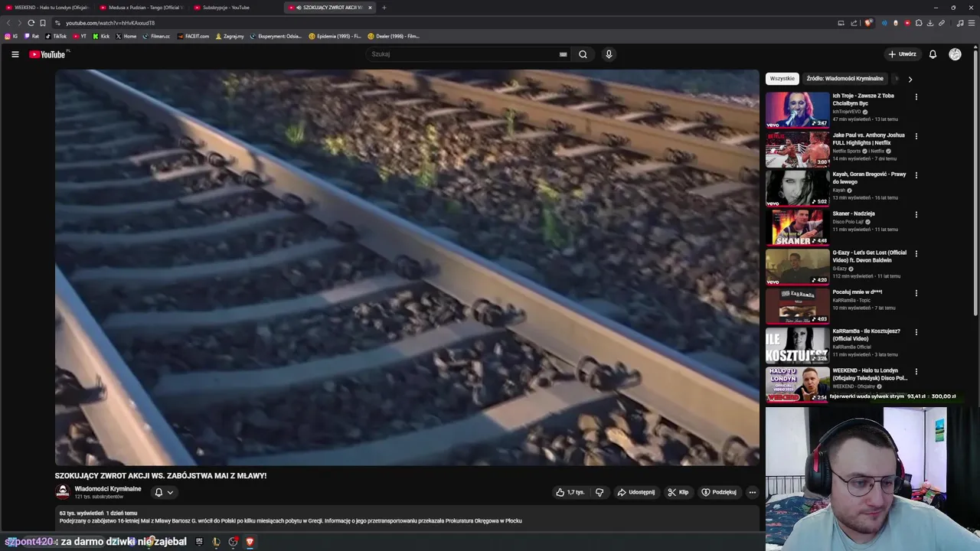This screenshot has height=551, width=980.
Task: Expand the subscription notification bell dropdown
Action: point(164,492)
